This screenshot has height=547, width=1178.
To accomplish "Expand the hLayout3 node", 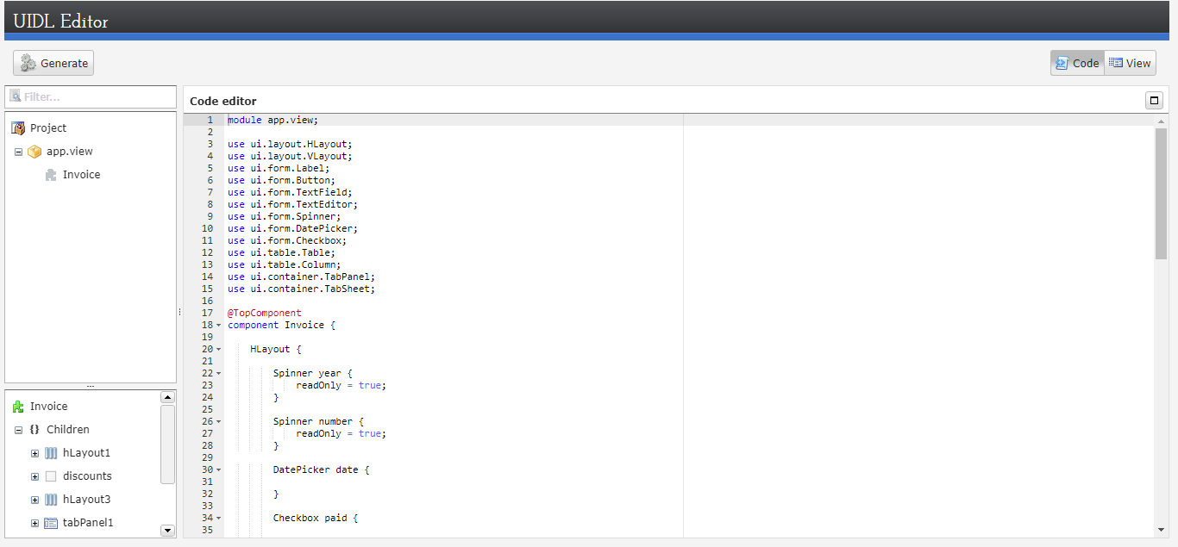I will (34, 500).
